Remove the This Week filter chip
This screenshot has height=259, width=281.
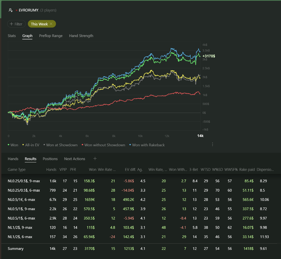click(51, 24)
